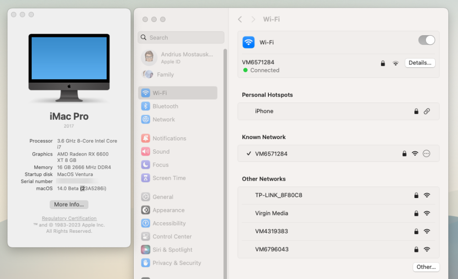Select the Virgin Media network
The image size is (458, 279).
[x=338, y=213]
